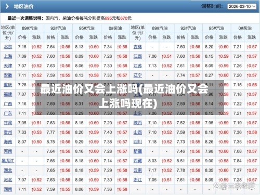This screenshot has width=260, height=195.
Task: Click Hainan's 92# price 8.75
Action: pos(50,142)
